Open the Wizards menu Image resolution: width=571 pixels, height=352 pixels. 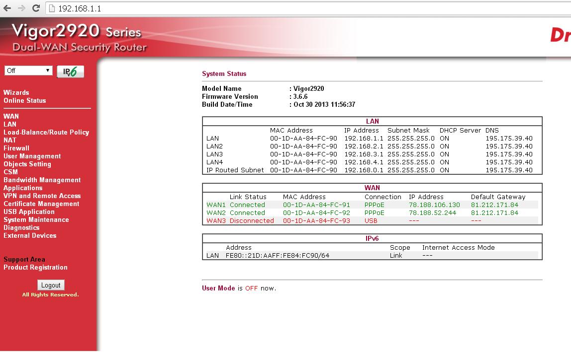16,93
